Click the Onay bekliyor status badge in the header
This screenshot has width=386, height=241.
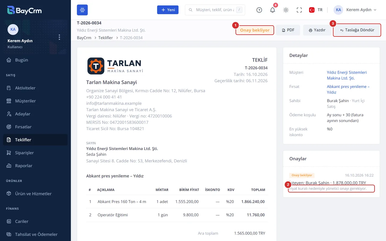pos(255,30)
